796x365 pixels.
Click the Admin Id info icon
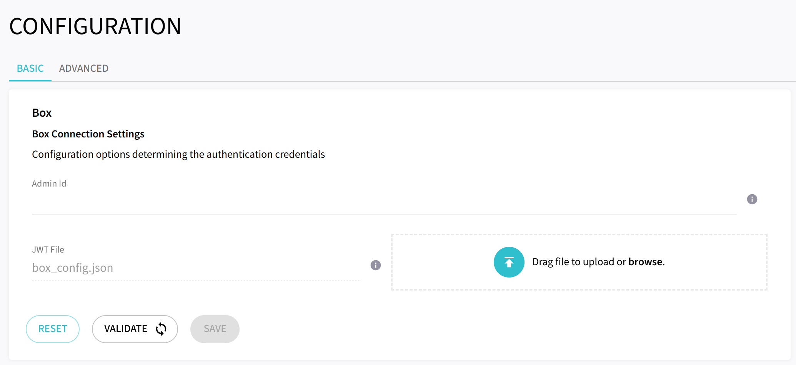click(x=752, y=199)
